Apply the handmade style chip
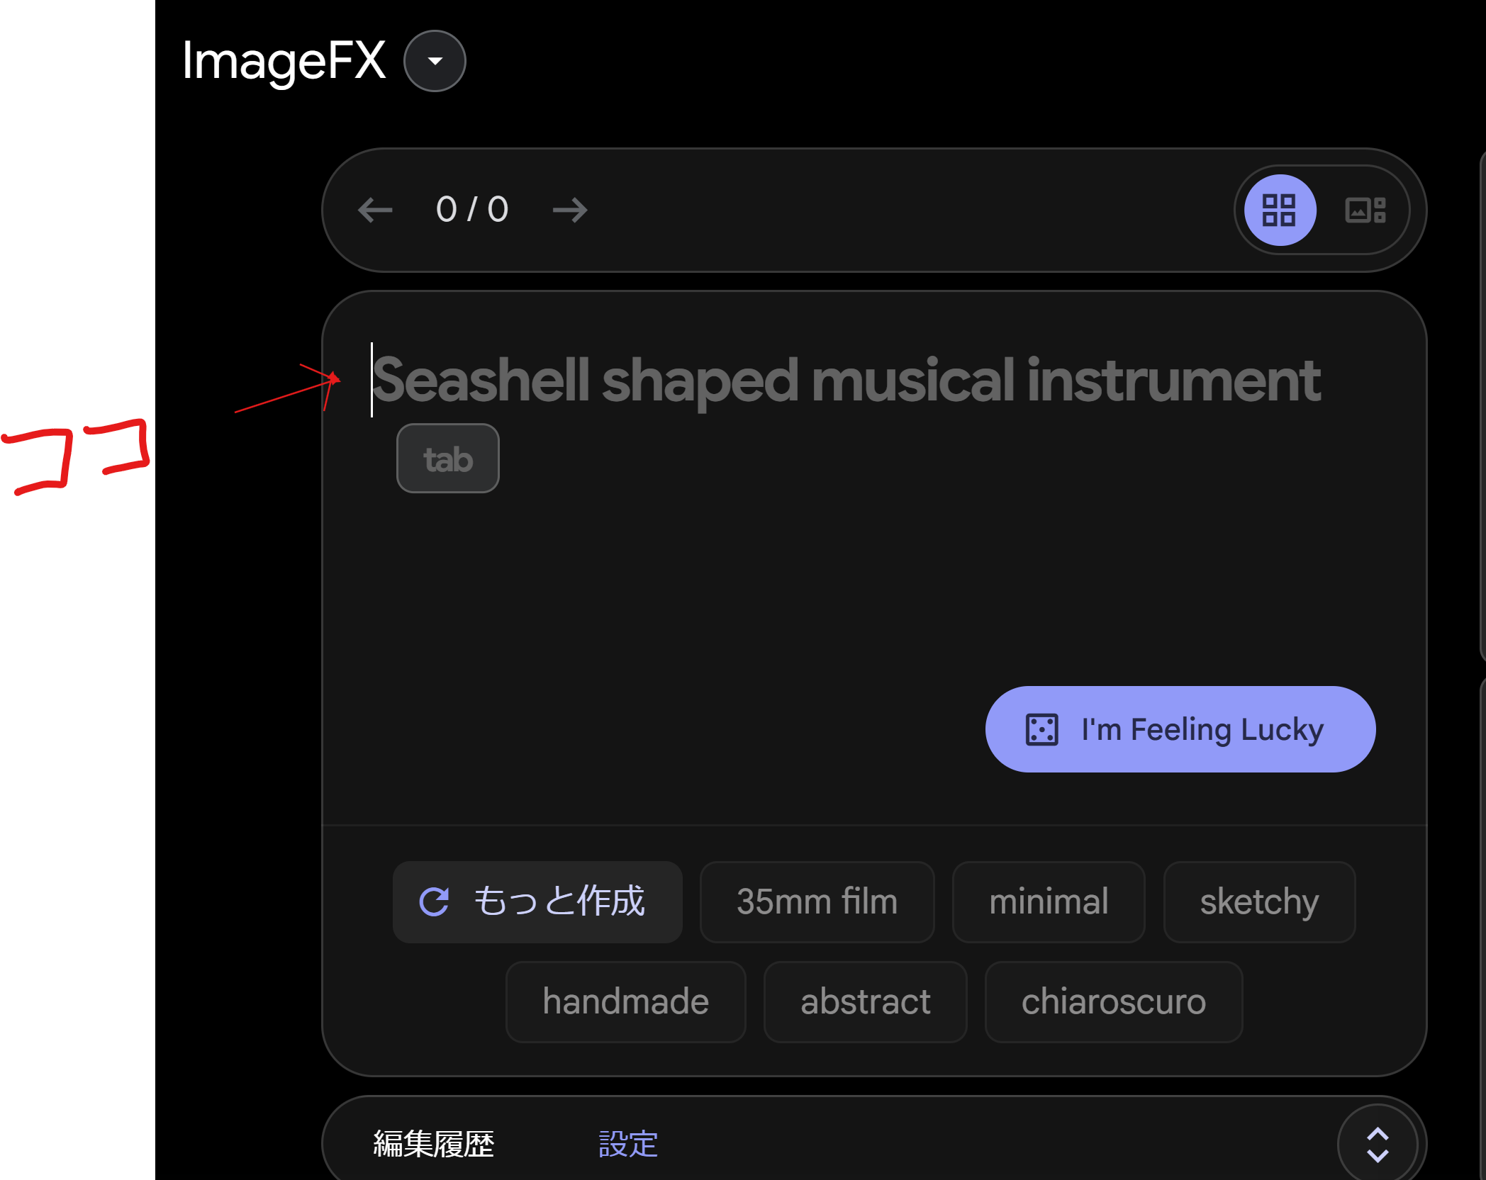Screen dimensions: 1486x1180 [625, 1001]
